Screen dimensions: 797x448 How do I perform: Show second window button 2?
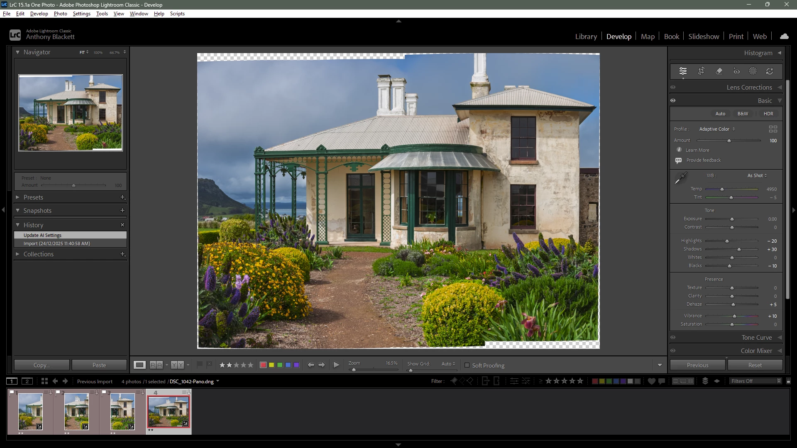[27, 381]
